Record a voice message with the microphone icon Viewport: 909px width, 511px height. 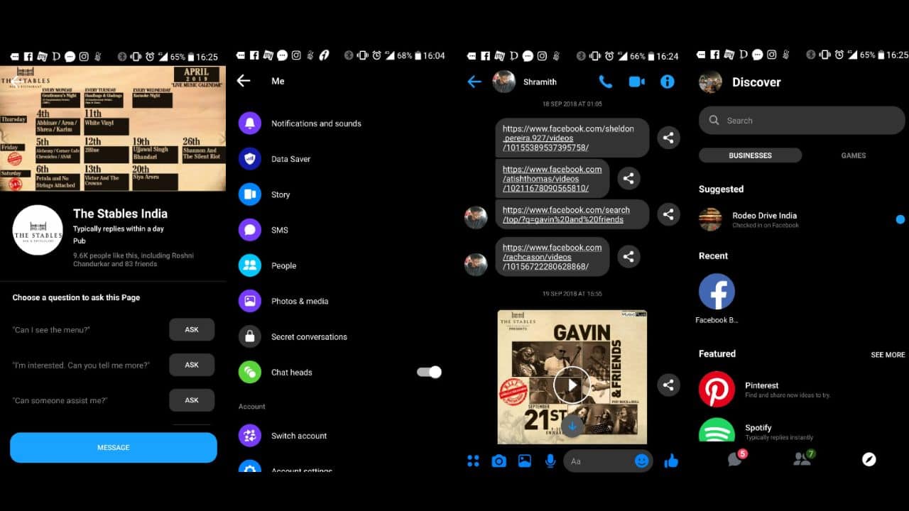(550, 461)
